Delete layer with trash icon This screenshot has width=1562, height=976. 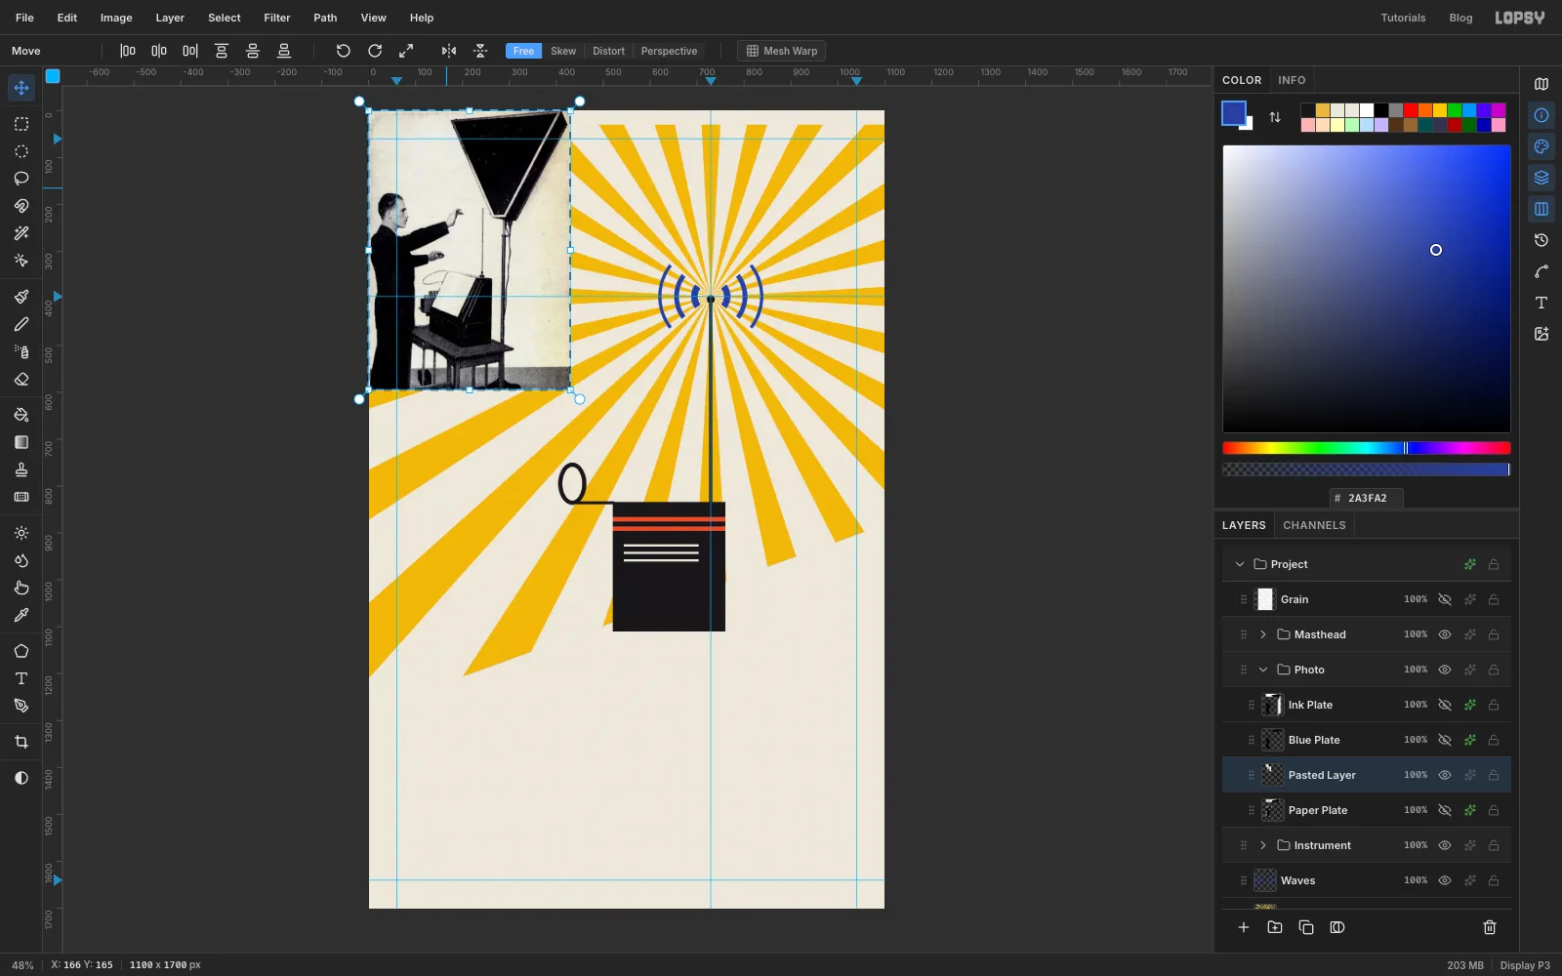(1490, 927)
